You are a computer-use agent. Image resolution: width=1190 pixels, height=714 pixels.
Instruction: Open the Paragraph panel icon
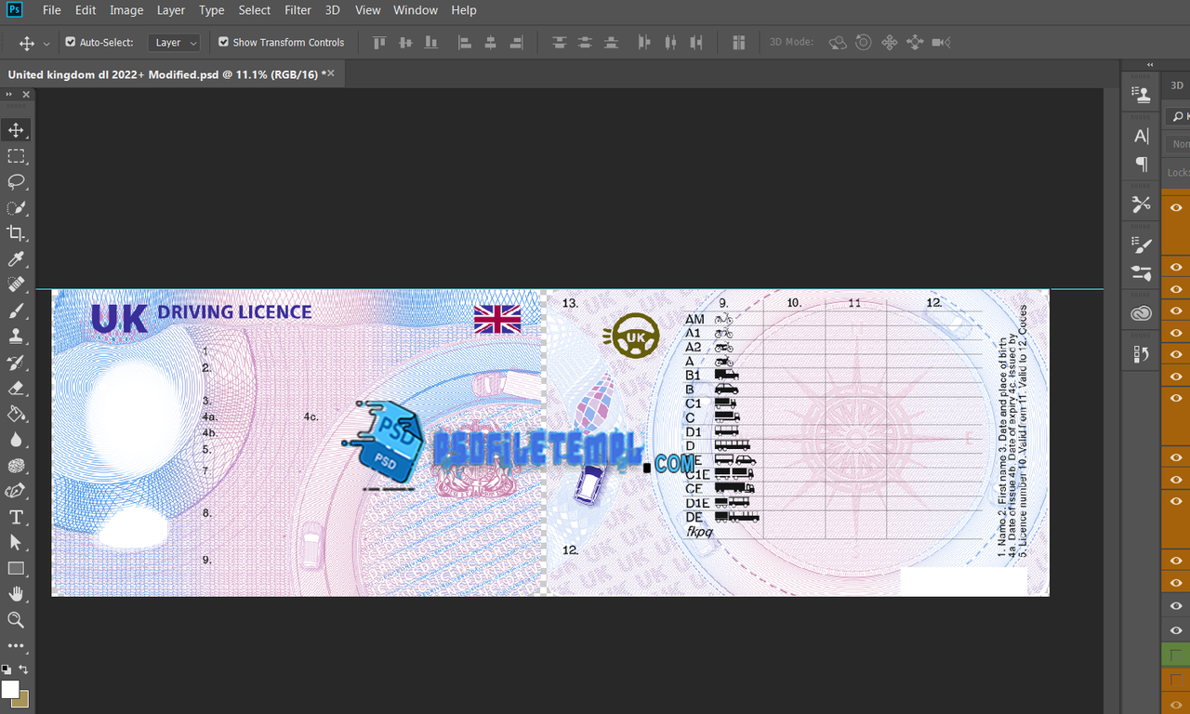pyautogui.click(x=1142, y=165)
